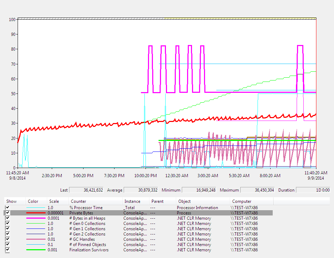The width and height of the screenshot is (334, 258).
Task: Toggle the Private Bytes show checkbox
Action: pyautogui.click(x=7, y=213)
